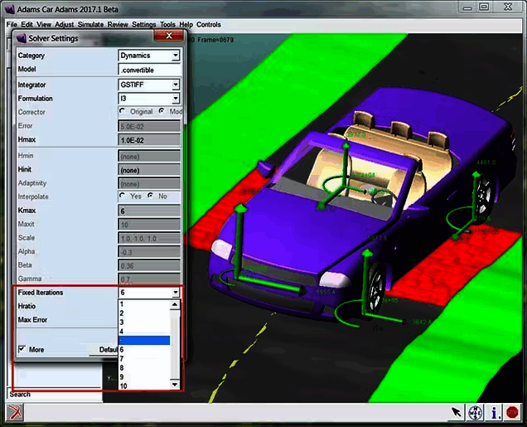Click the Adams logo icon at bottom-left
Viewport: 527px width, 427px height.
tap(15, 411)
